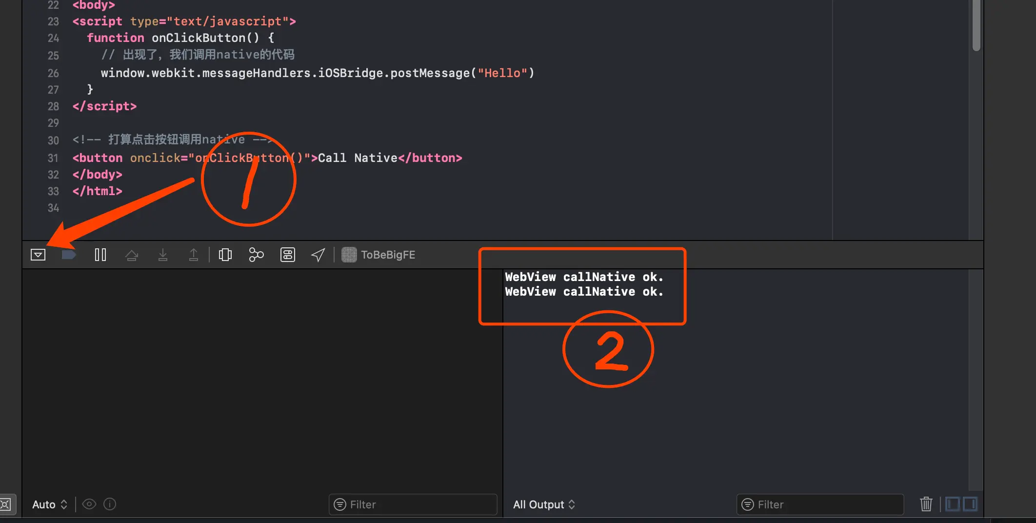Click the </html> closing tag

[97, 191]
